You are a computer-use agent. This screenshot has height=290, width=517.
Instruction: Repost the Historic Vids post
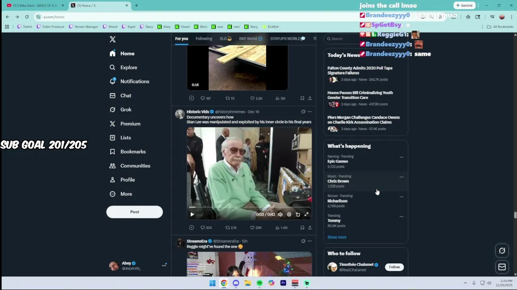pos(231,228)
